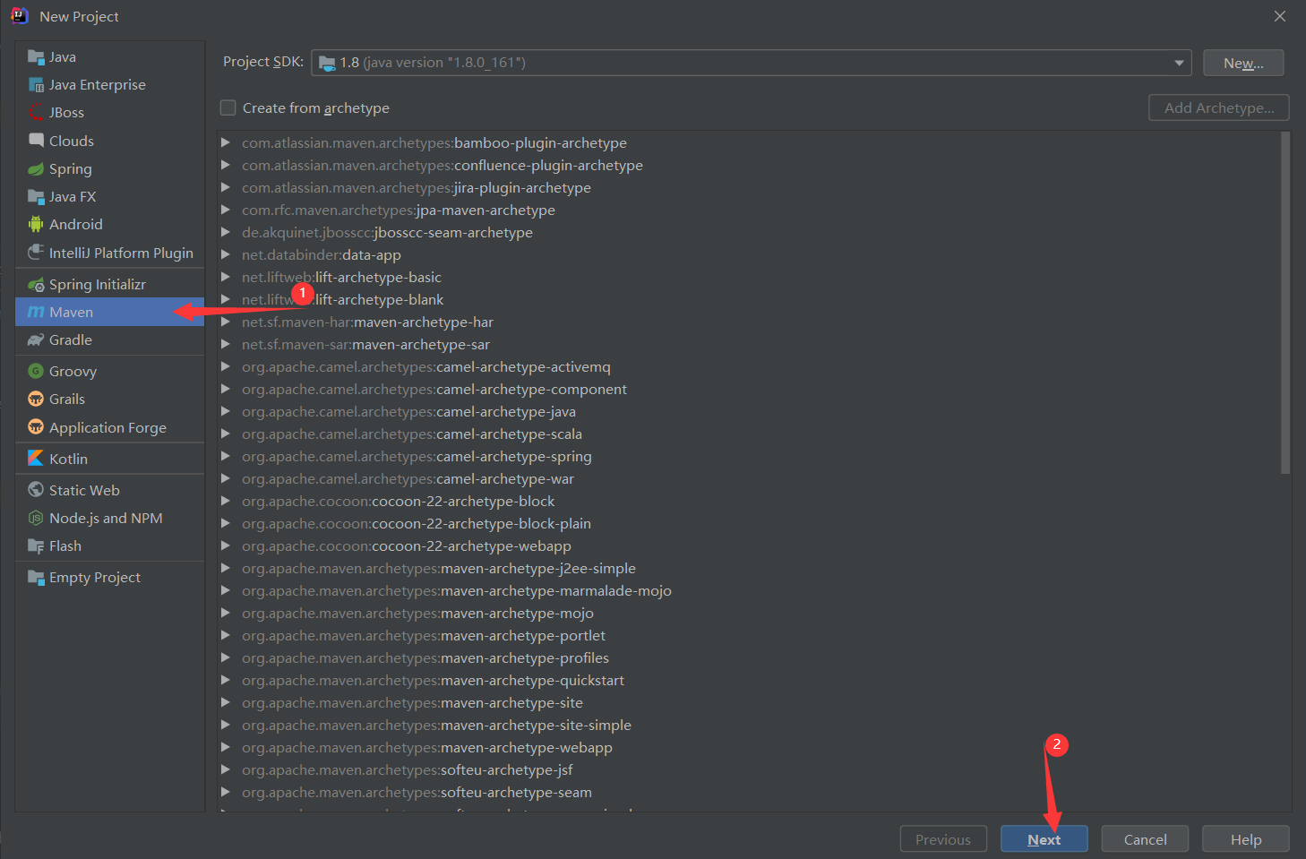This screenshot has width=1306, height=859.
Task: Select Empty Project type
Action: 109,578
